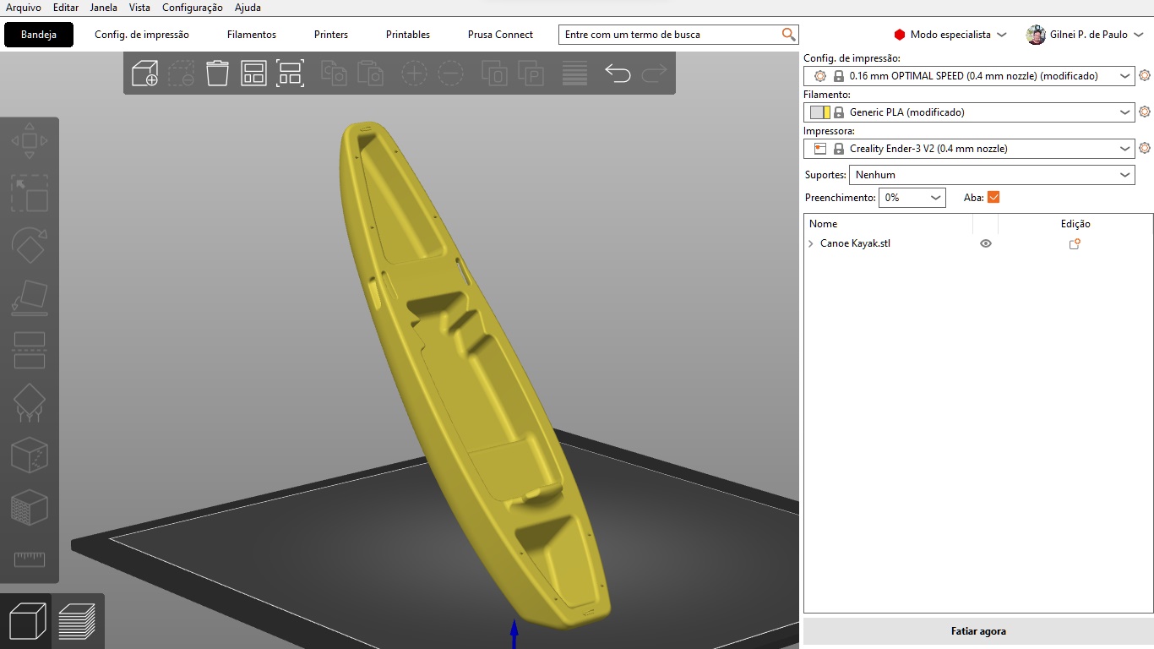The image size is (1154, 649).
Task: Switch to the Config. de impressão tab
Action: tap(142, 35)
